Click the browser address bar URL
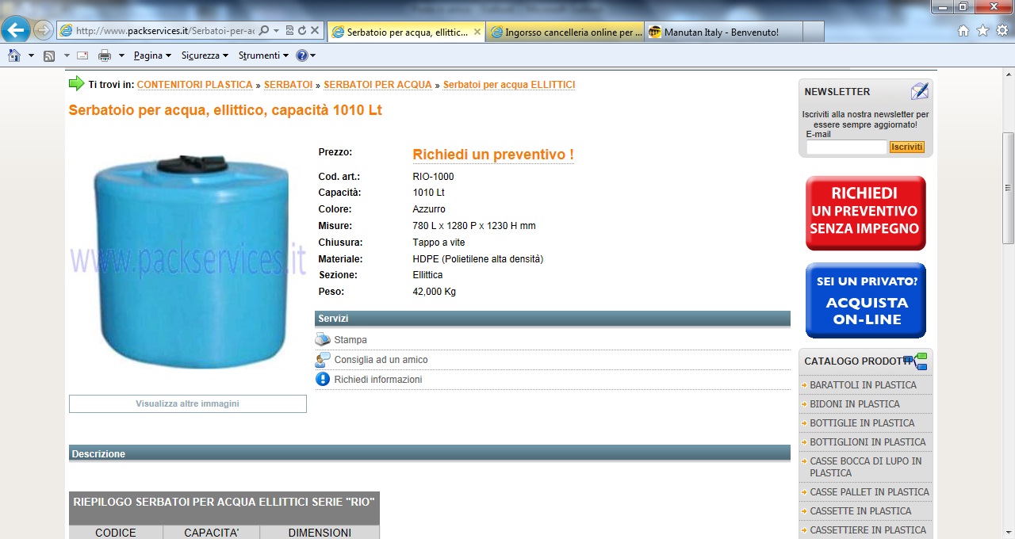This screenshot has height=539, width=1015. [x=165, y=31]
